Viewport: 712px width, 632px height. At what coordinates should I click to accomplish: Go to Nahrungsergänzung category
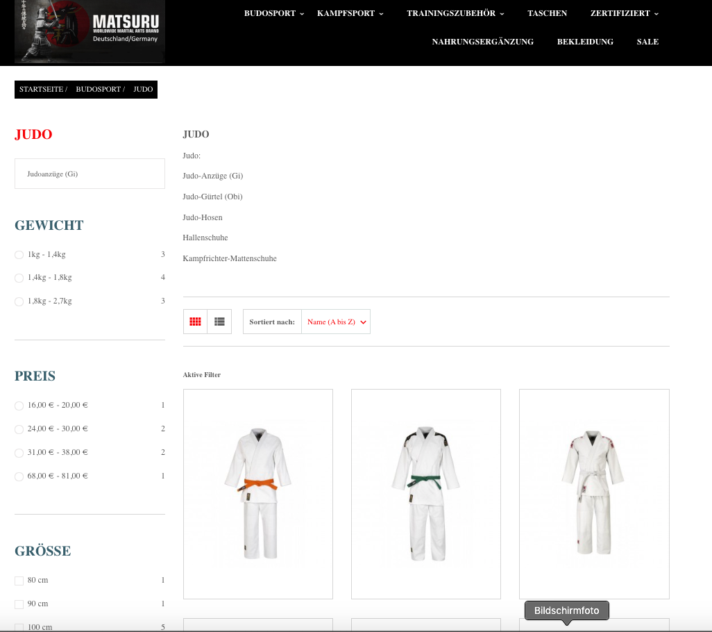tap(483, 42)
